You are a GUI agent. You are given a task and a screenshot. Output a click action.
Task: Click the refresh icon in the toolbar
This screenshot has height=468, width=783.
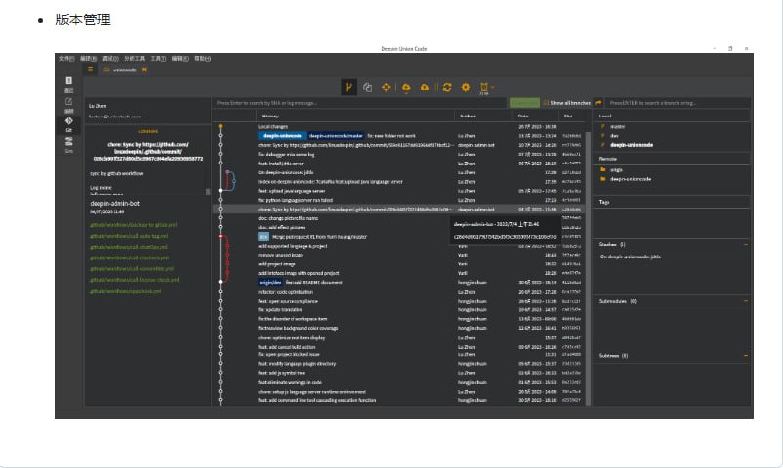point(446,88)
